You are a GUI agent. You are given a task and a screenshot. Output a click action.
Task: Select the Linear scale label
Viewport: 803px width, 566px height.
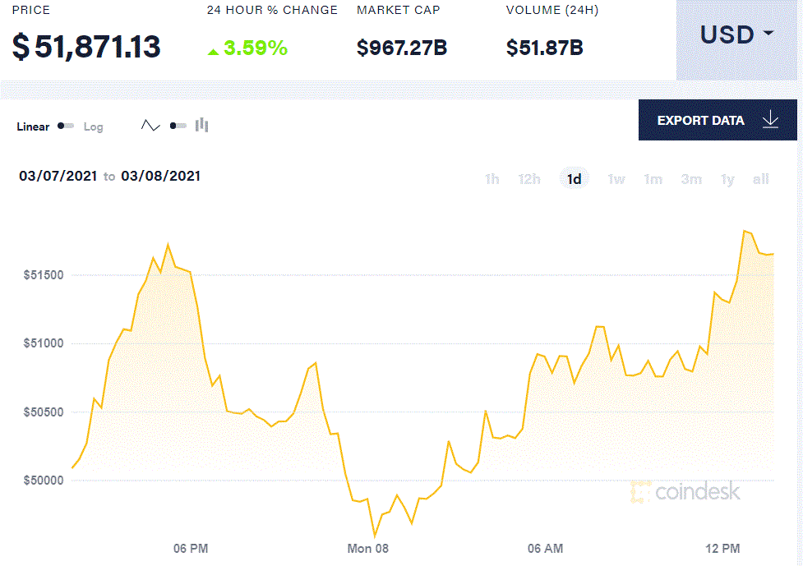click(33, 127)
